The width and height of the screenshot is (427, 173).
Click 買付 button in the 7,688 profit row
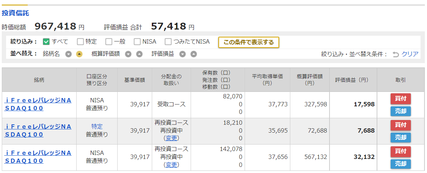(401, 125)
